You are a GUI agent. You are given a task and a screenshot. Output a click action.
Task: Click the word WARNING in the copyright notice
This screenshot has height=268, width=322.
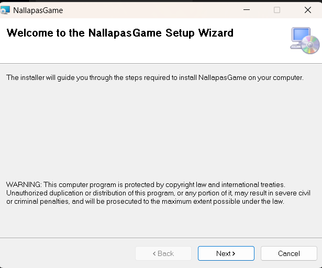point(23,184)
